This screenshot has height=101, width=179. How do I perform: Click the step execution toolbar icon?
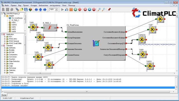67,10
